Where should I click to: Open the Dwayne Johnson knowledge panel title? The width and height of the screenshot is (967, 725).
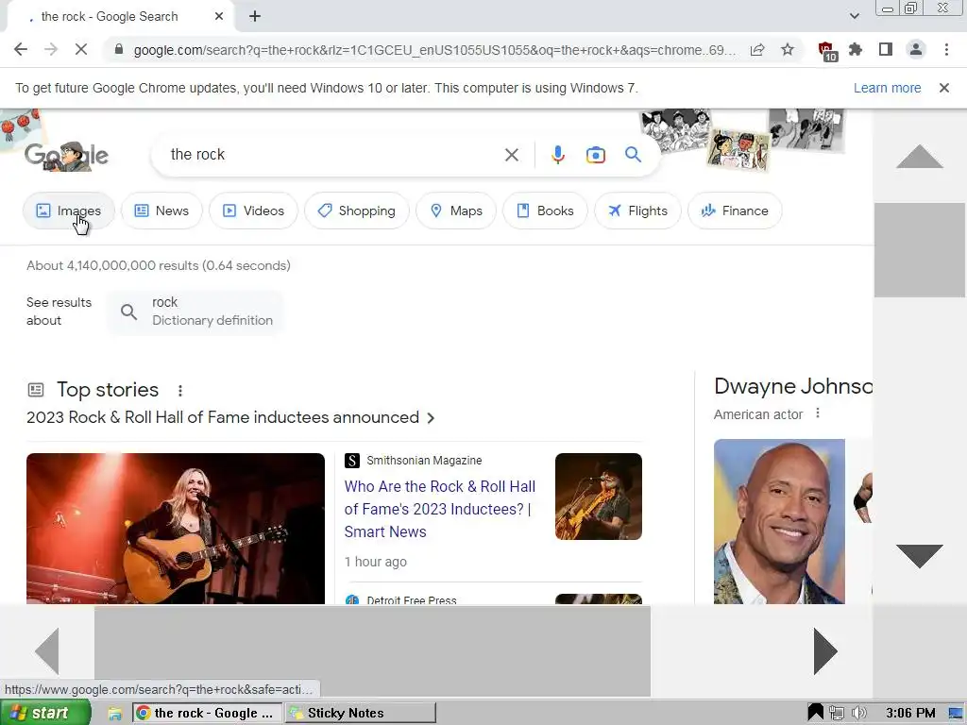coord(793,386)
